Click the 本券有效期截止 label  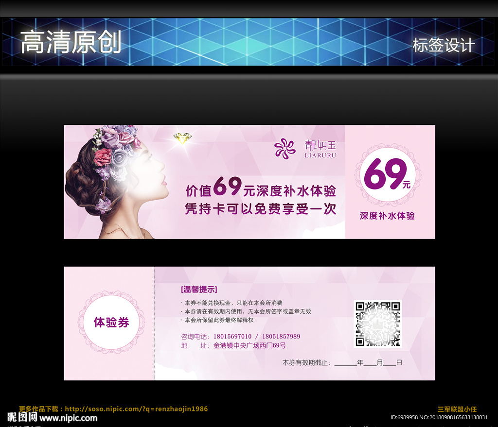pyautogui.click(x=306, y=362)
